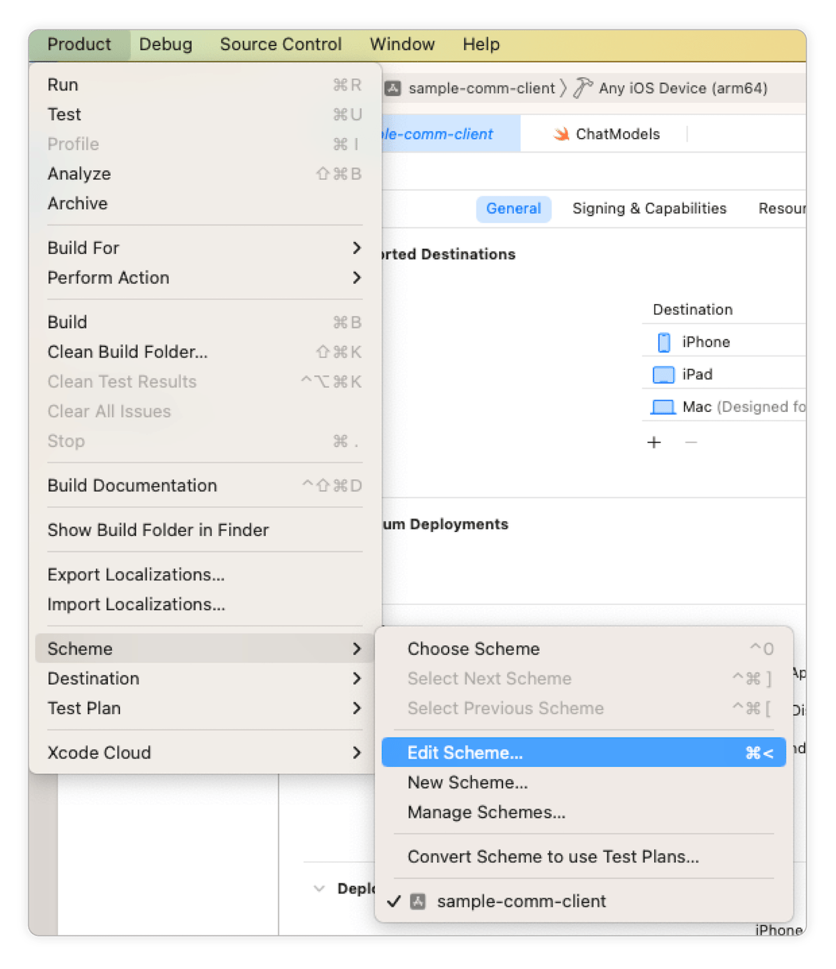Screen dimensions: 836x969
Task: Choose Edit Scheme from the submenu
Action: [465, 752]
